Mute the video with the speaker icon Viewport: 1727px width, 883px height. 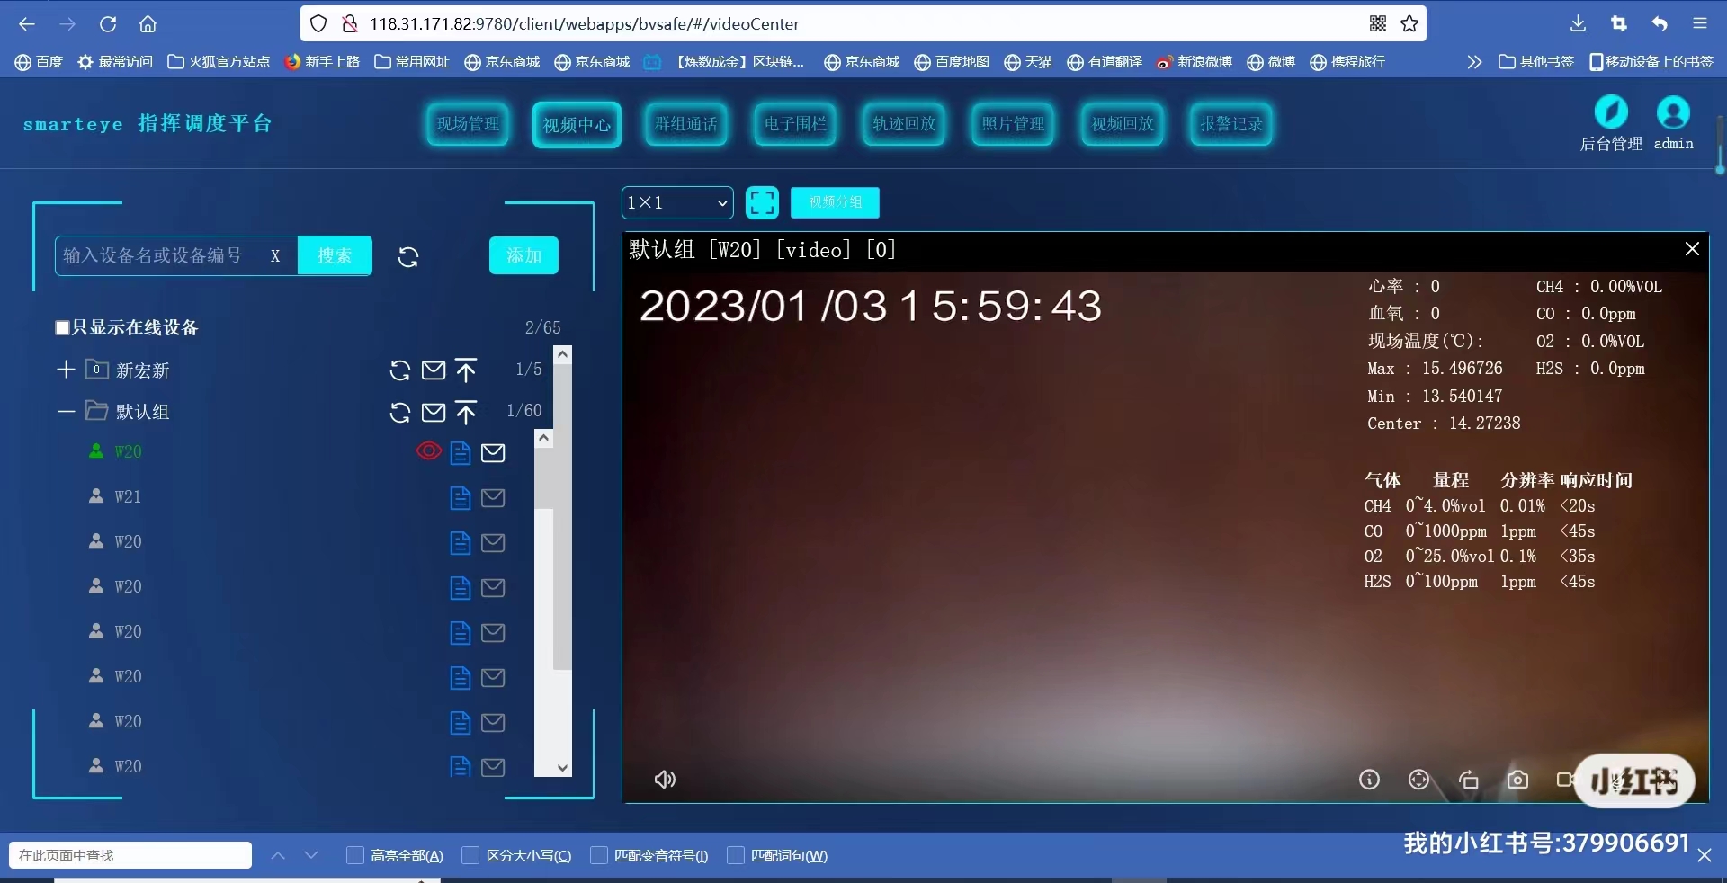[665, 780]
